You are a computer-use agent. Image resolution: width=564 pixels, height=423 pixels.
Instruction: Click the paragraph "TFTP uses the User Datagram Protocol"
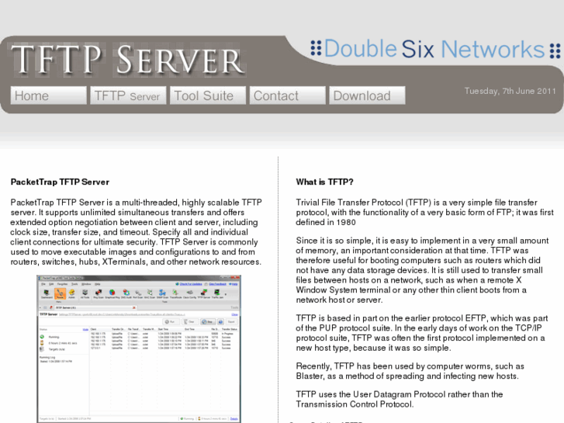[400, 399]
